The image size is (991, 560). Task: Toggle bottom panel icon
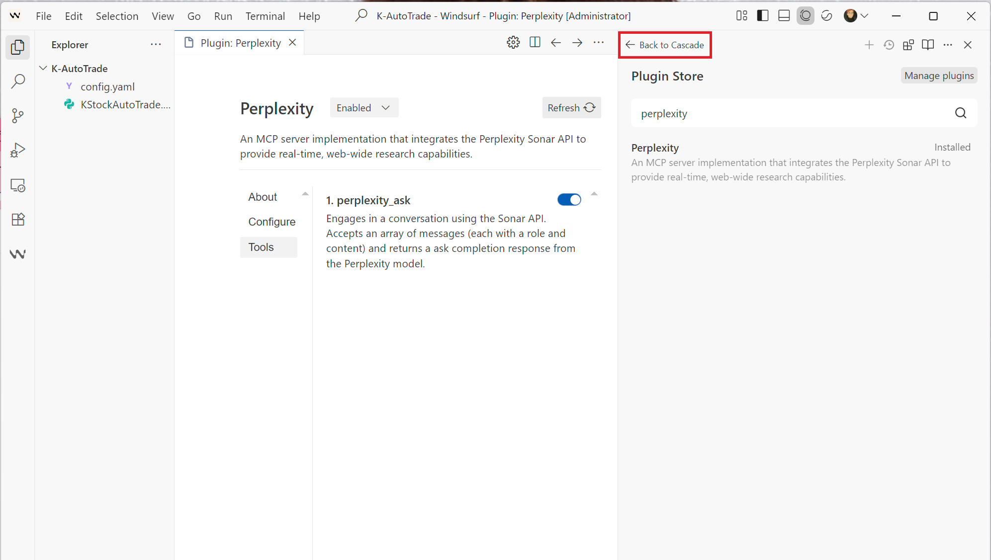784,16
